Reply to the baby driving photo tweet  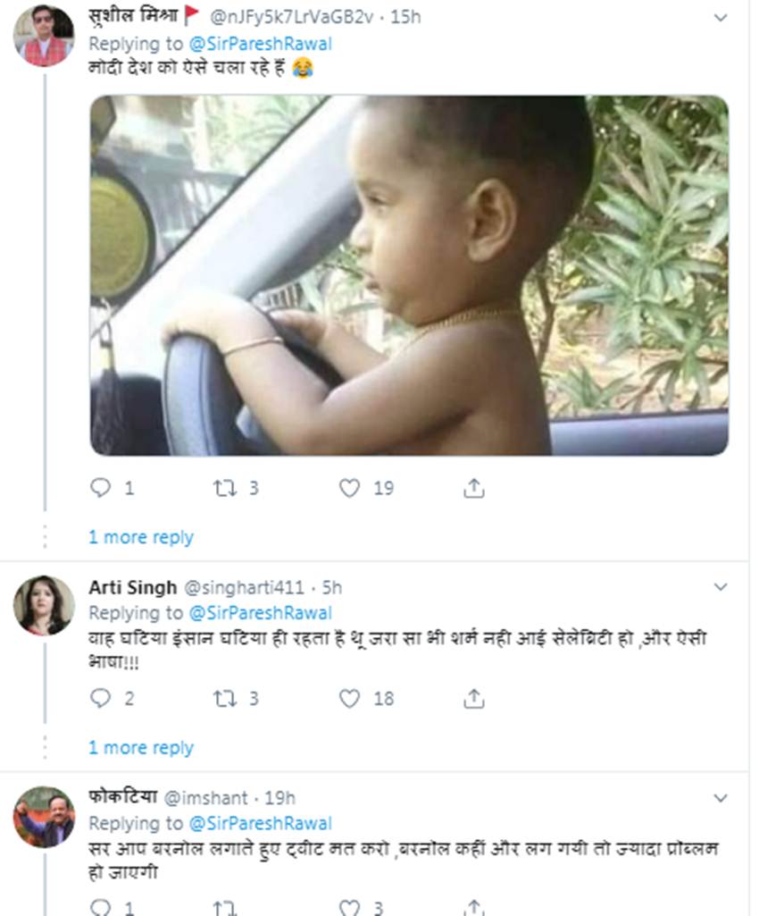click(101, 488)
